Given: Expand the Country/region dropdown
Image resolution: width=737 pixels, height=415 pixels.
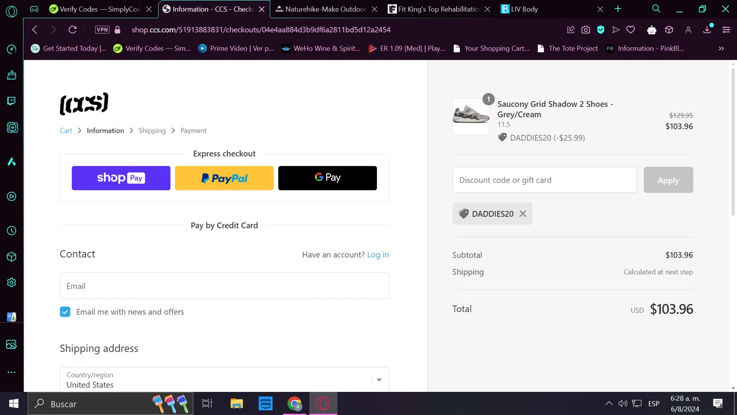Looking at the screenshot, I should tap(225, 380).
